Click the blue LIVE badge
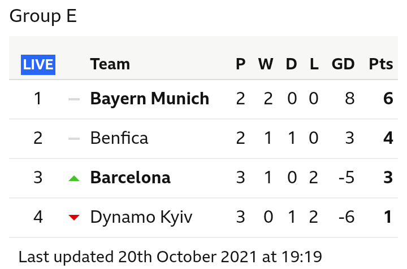Viewport: 407px width, 269px height. 38,65
